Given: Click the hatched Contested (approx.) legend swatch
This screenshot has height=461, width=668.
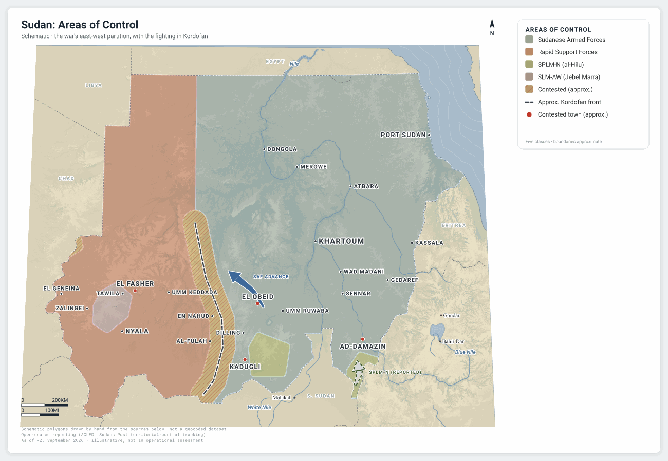Looking at the screenshot, I should pos(529,89).
